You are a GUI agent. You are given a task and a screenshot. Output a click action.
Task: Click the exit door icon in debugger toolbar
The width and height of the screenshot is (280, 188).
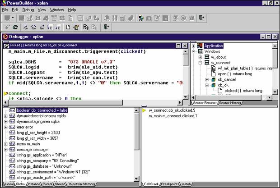click(x=106, y=27)
